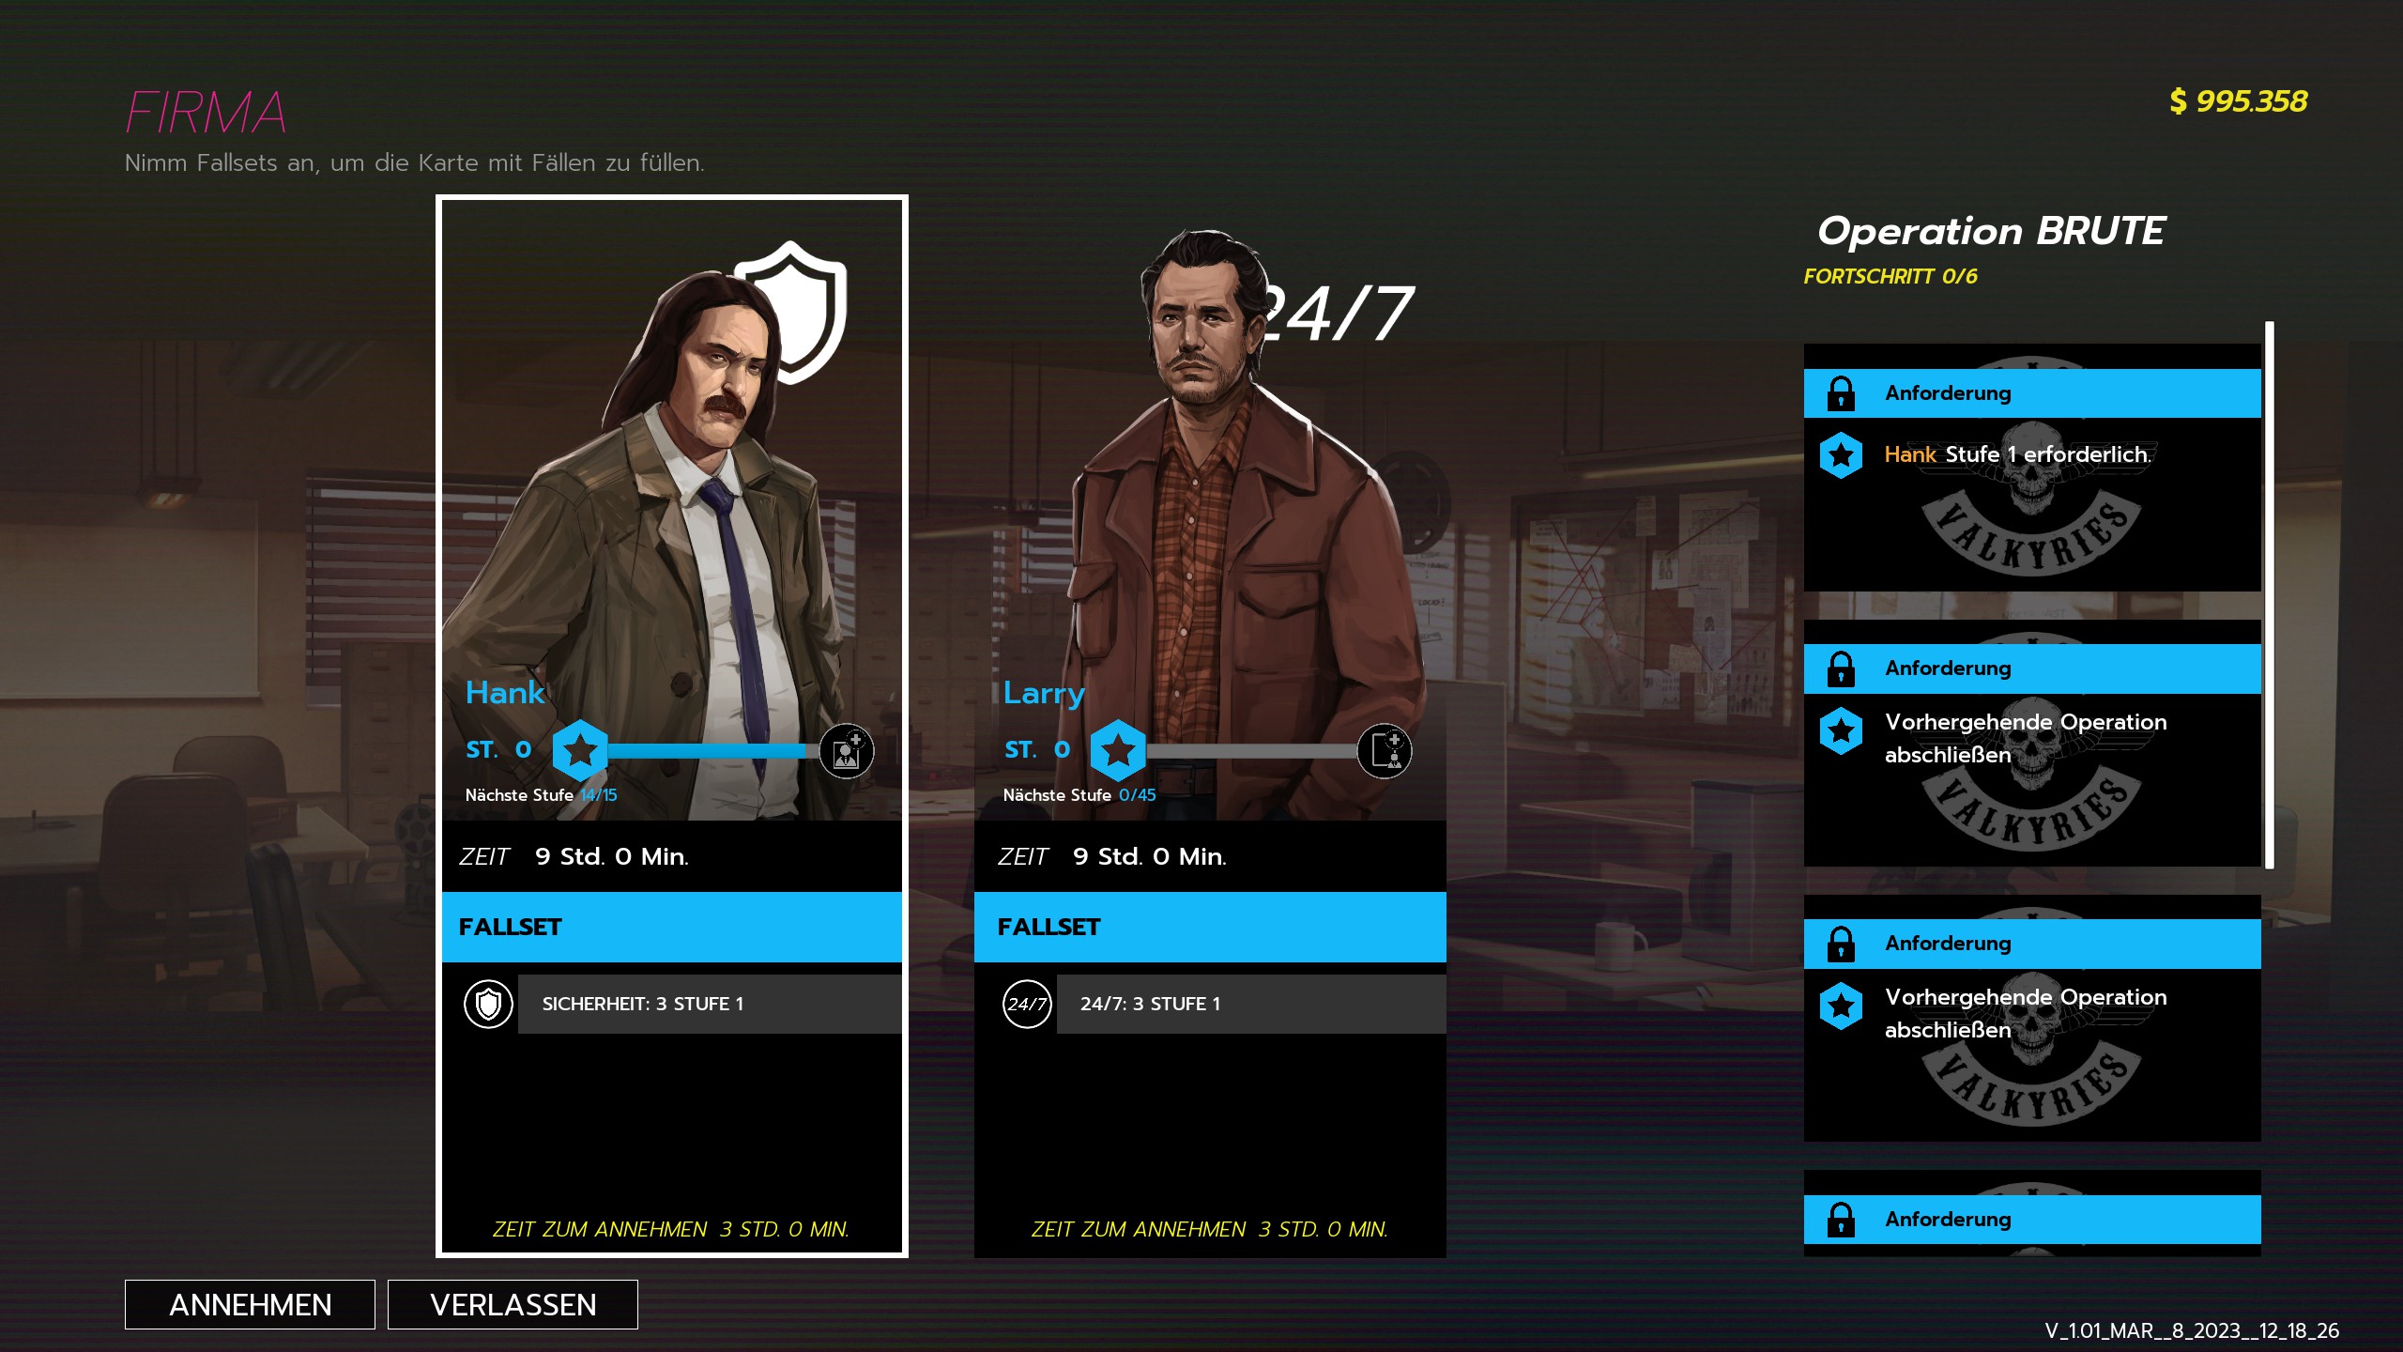
Task: Click lock icon on second Anforderung header
Action: click(x=1841, y=668)
